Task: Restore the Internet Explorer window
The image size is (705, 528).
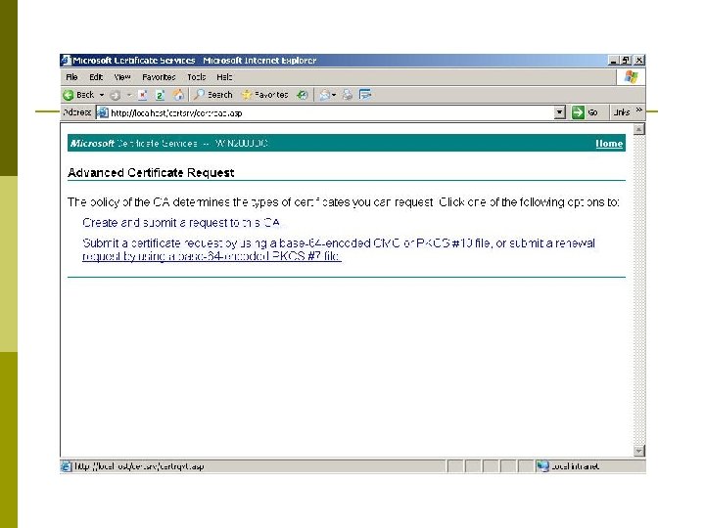Action: coord(626,61)
